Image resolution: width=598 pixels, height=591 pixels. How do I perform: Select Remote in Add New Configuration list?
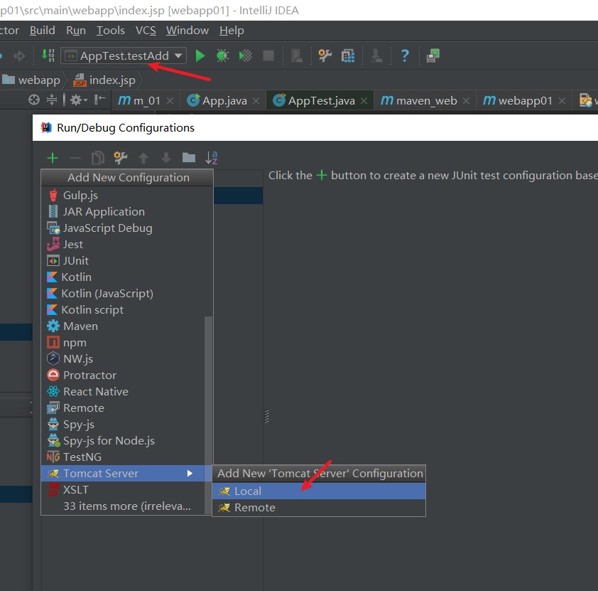click(x=123, y=408)
